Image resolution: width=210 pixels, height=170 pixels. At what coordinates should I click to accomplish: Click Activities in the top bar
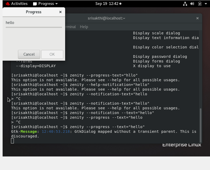pos(18,4)
